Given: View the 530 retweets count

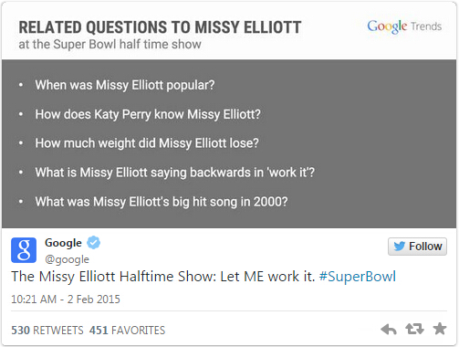Looking at the screenshot, I should tap(47, 331).
